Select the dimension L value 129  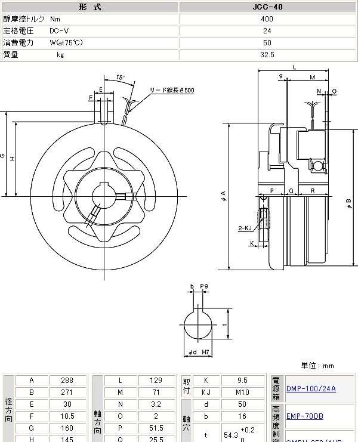pos(156,381)
